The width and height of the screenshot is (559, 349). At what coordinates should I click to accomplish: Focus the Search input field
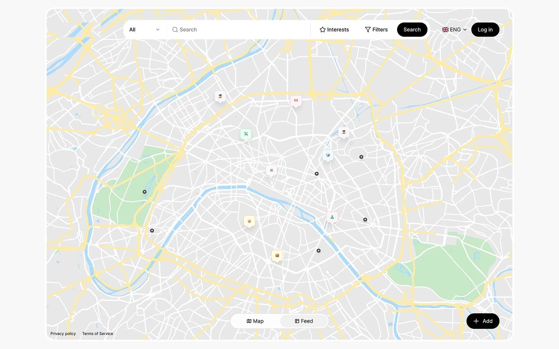[239, 29]
